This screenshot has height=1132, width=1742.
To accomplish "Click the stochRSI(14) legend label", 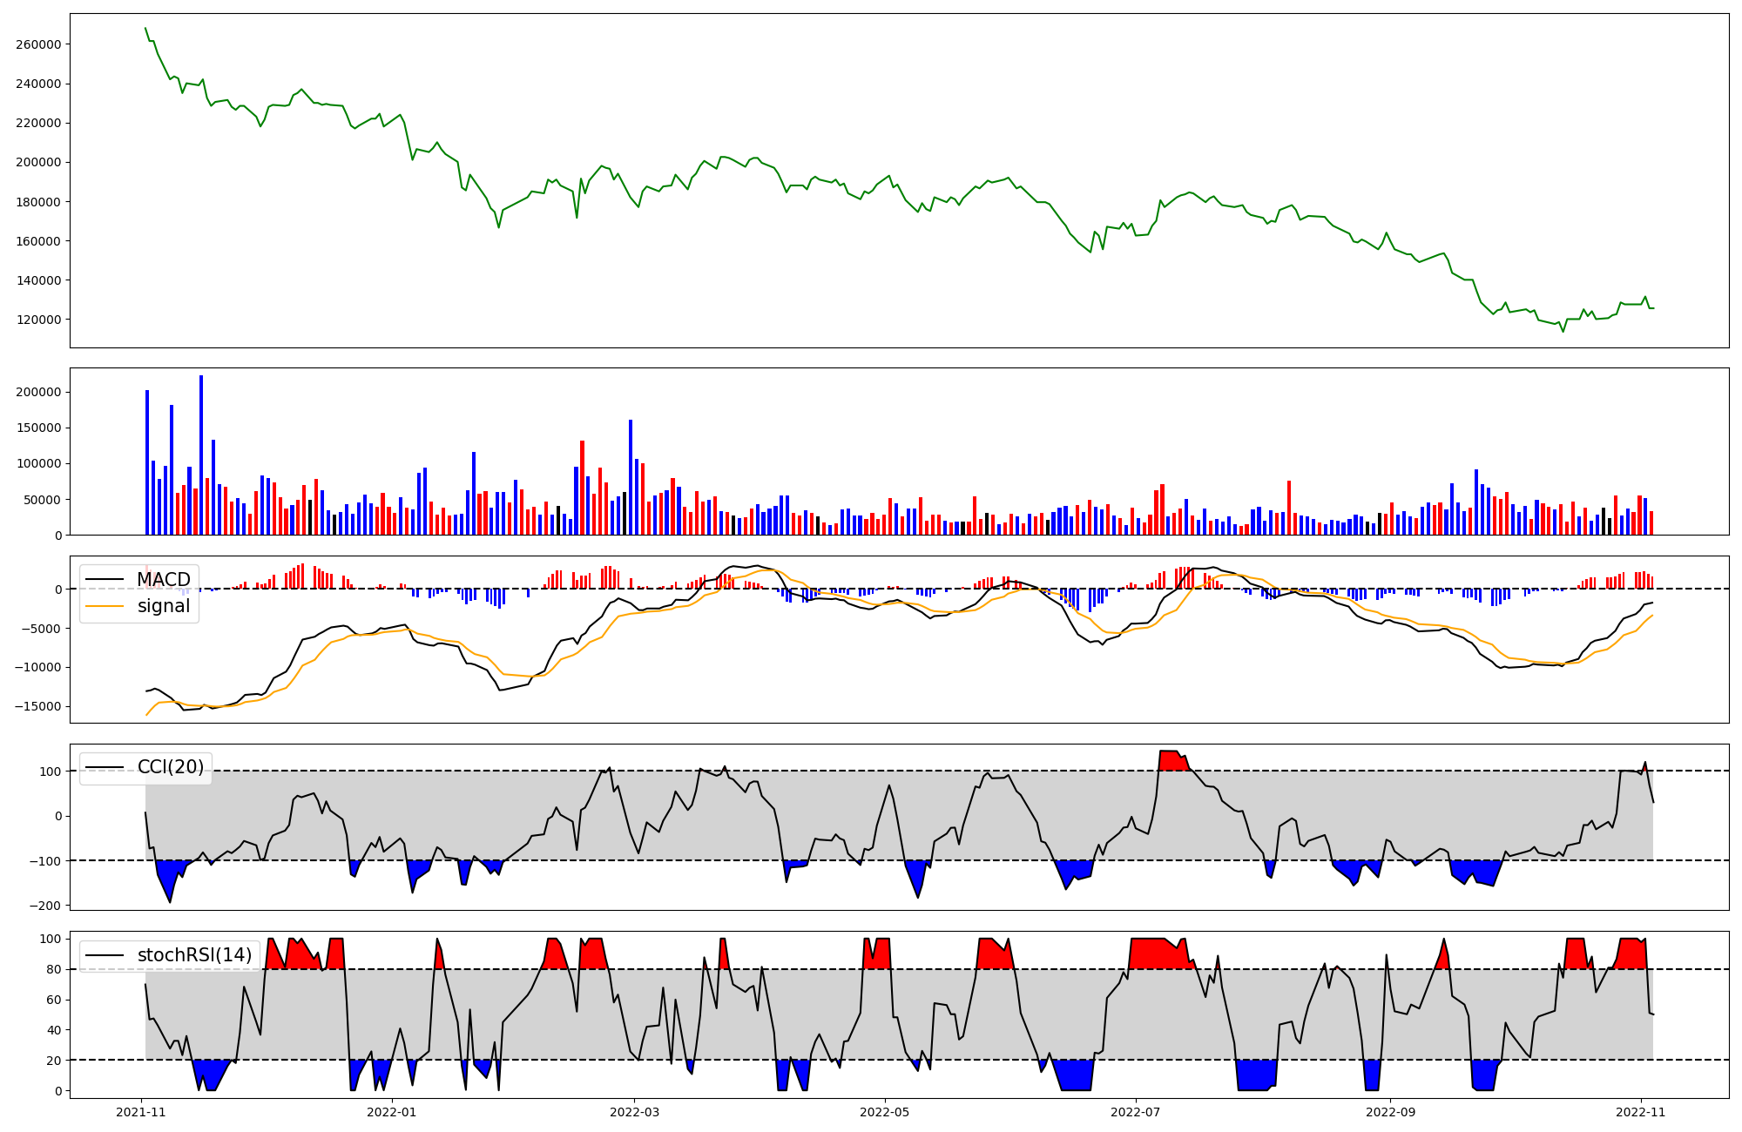I will point(193,955).
